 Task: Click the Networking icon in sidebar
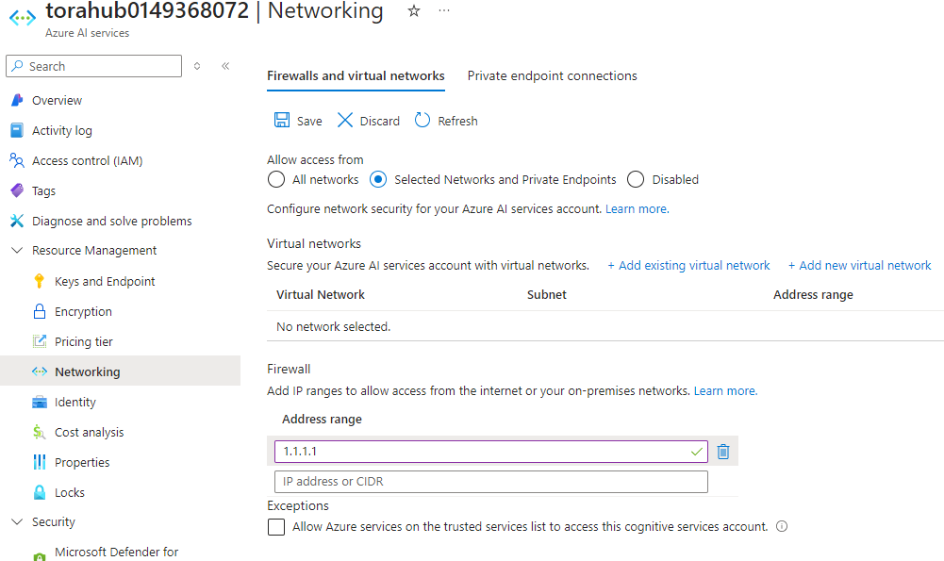coord(39,371)
